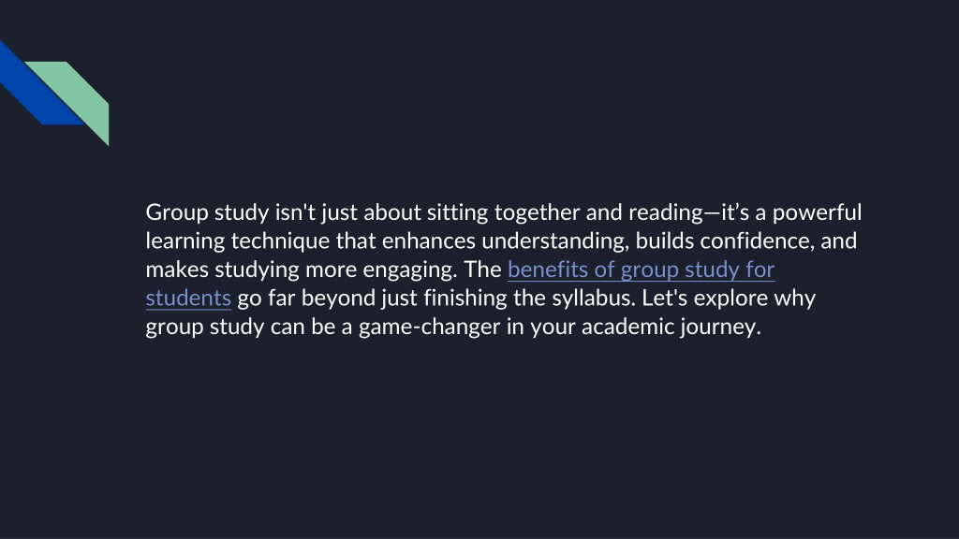
Task: Click the word 'syllabus' in the paragraph
Action: click(594, 299)
